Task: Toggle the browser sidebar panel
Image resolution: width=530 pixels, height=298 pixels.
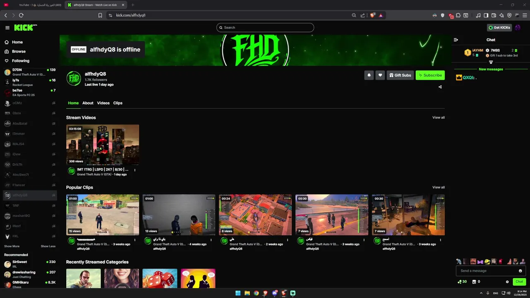Action: coord(486,15)
